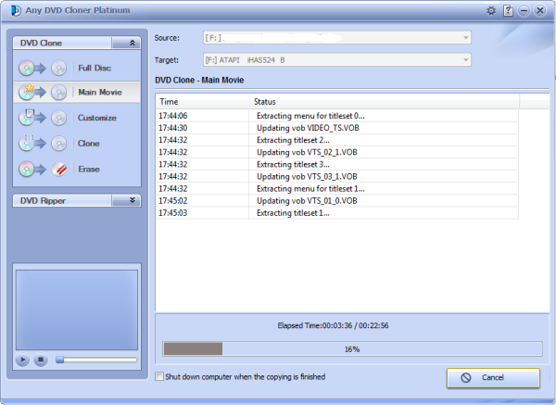Click the preview video area

(77, 310)
